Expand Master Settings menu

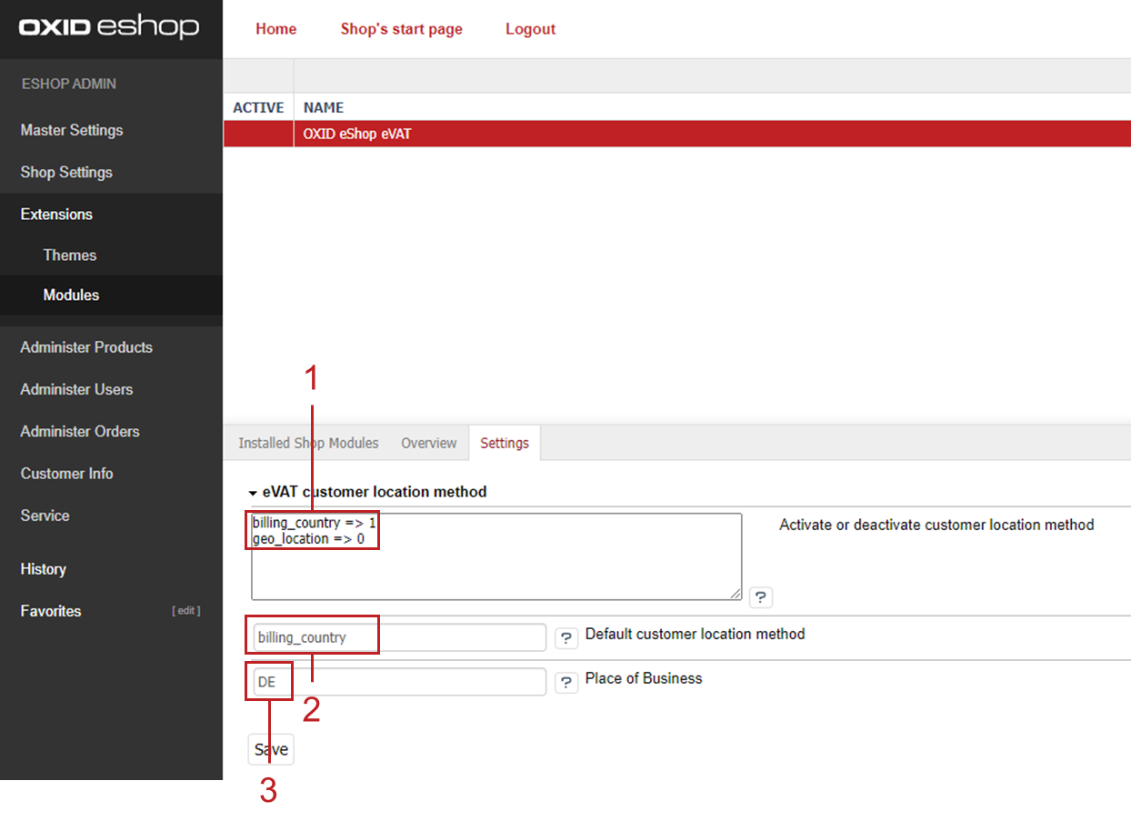click(72, 130)
